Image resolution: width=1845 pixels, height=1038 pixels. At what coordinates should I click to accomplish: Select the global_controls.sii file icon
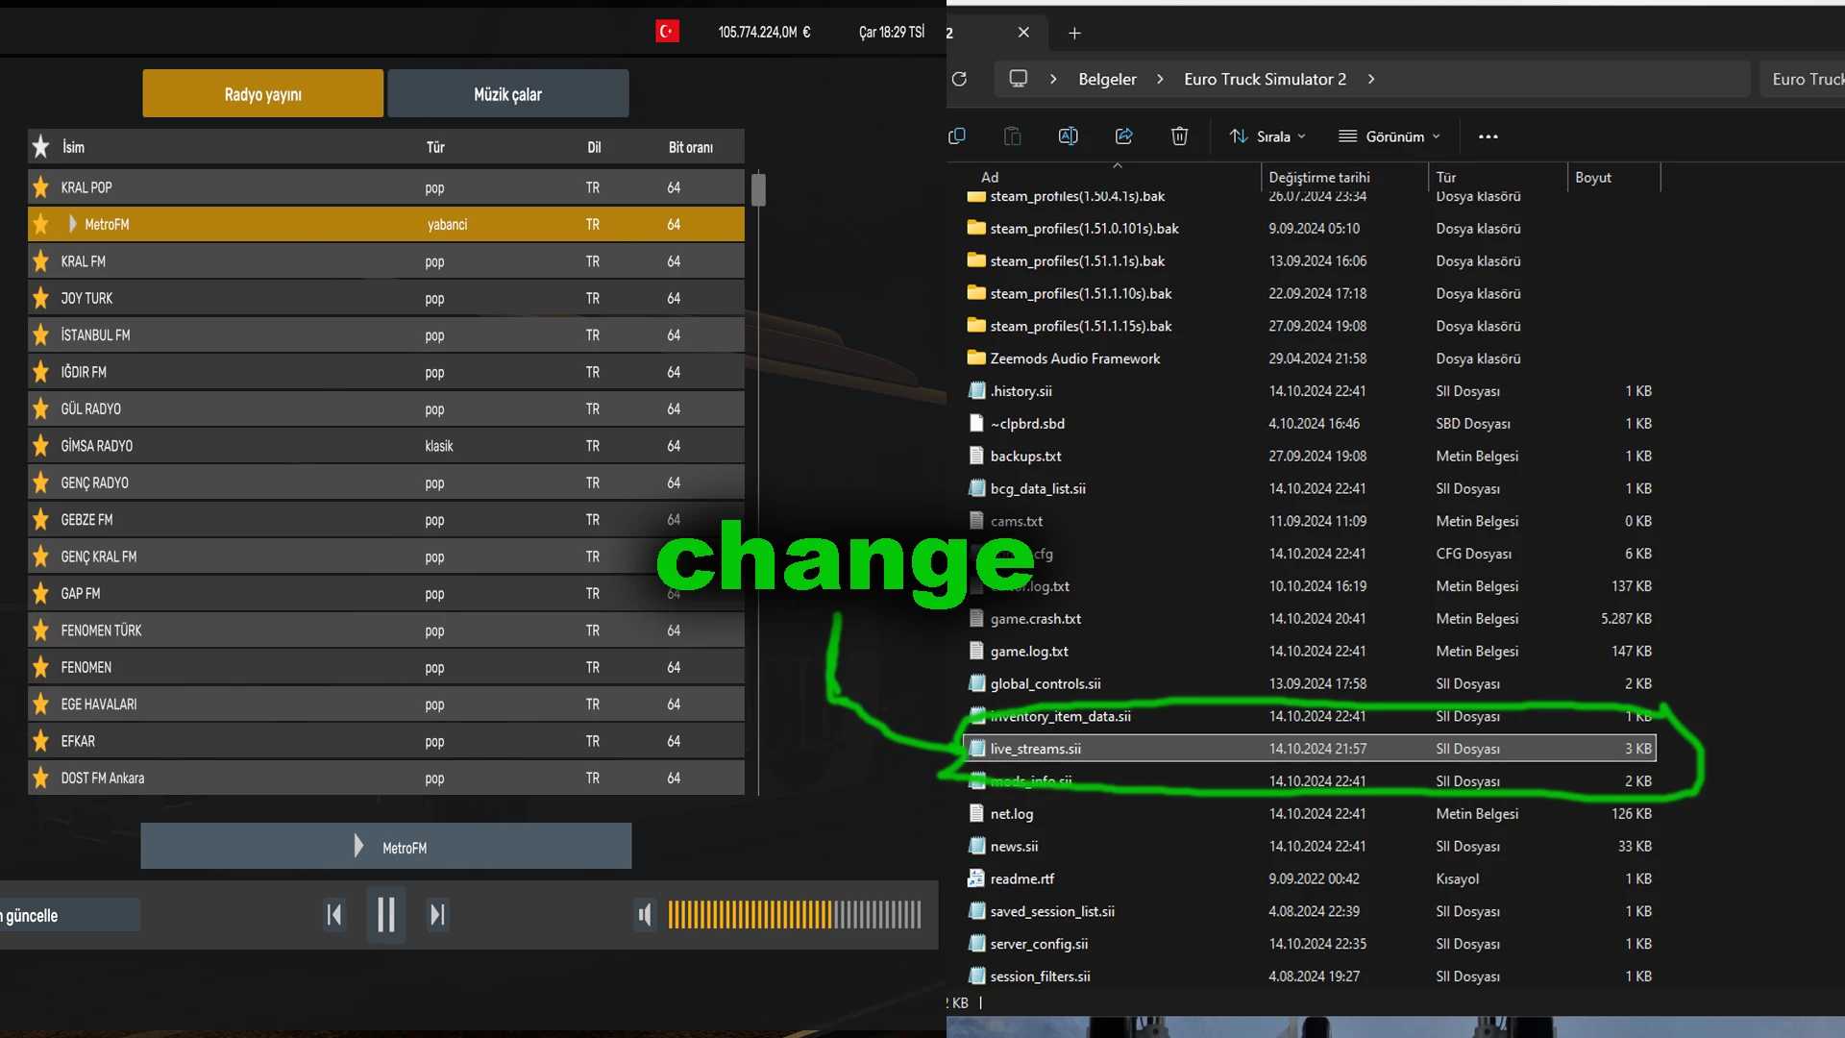(976, 684)
